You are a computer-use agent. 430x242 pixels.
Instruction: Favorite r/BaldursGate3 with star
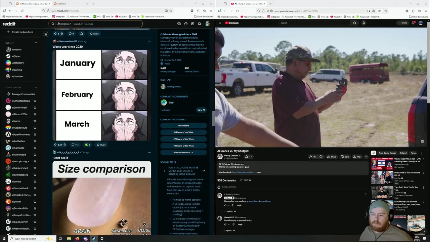pos(35,168)
